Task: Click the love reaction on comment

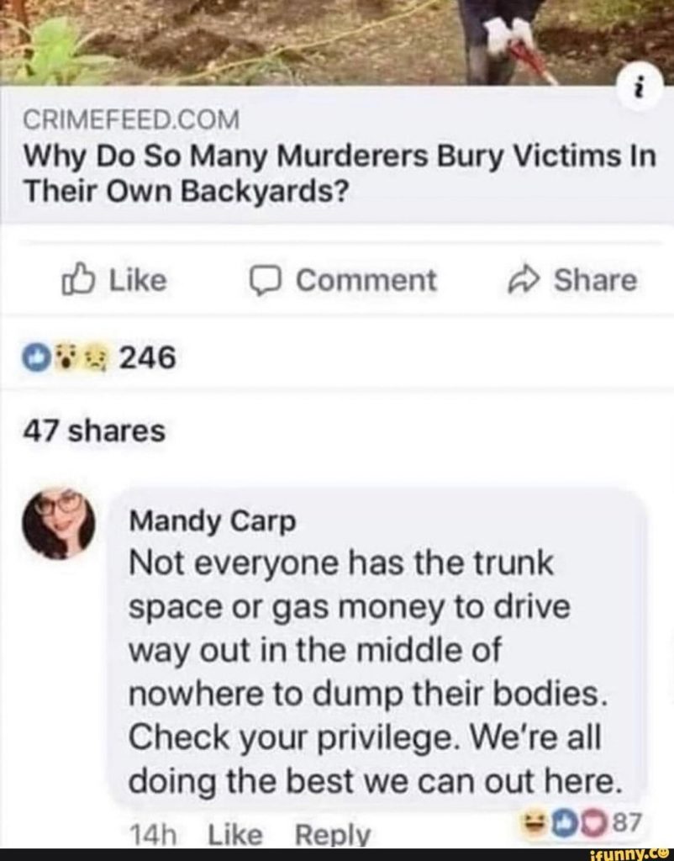Action: 596,822
